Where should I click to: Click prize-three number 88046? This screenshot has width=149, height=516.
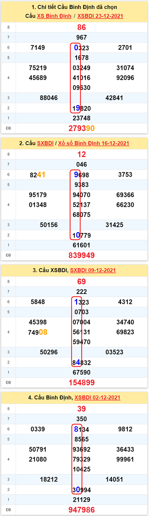click(x=49, y=98)
